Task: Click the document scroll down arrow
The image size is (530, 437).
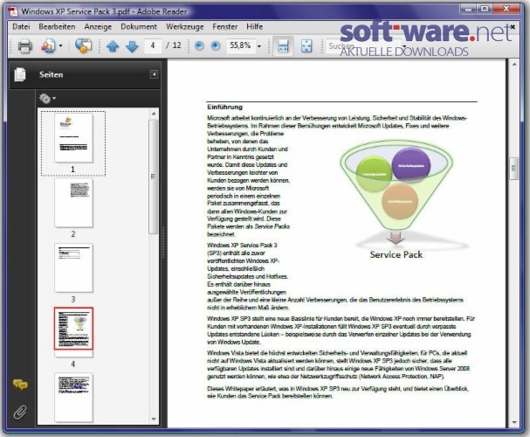Action: tap(514, 423)
